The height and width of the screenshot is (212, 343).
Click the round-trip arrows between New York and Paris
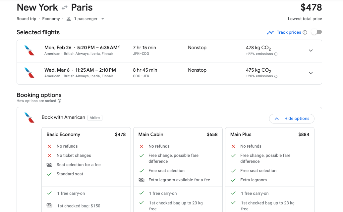(x=64, y=8)
